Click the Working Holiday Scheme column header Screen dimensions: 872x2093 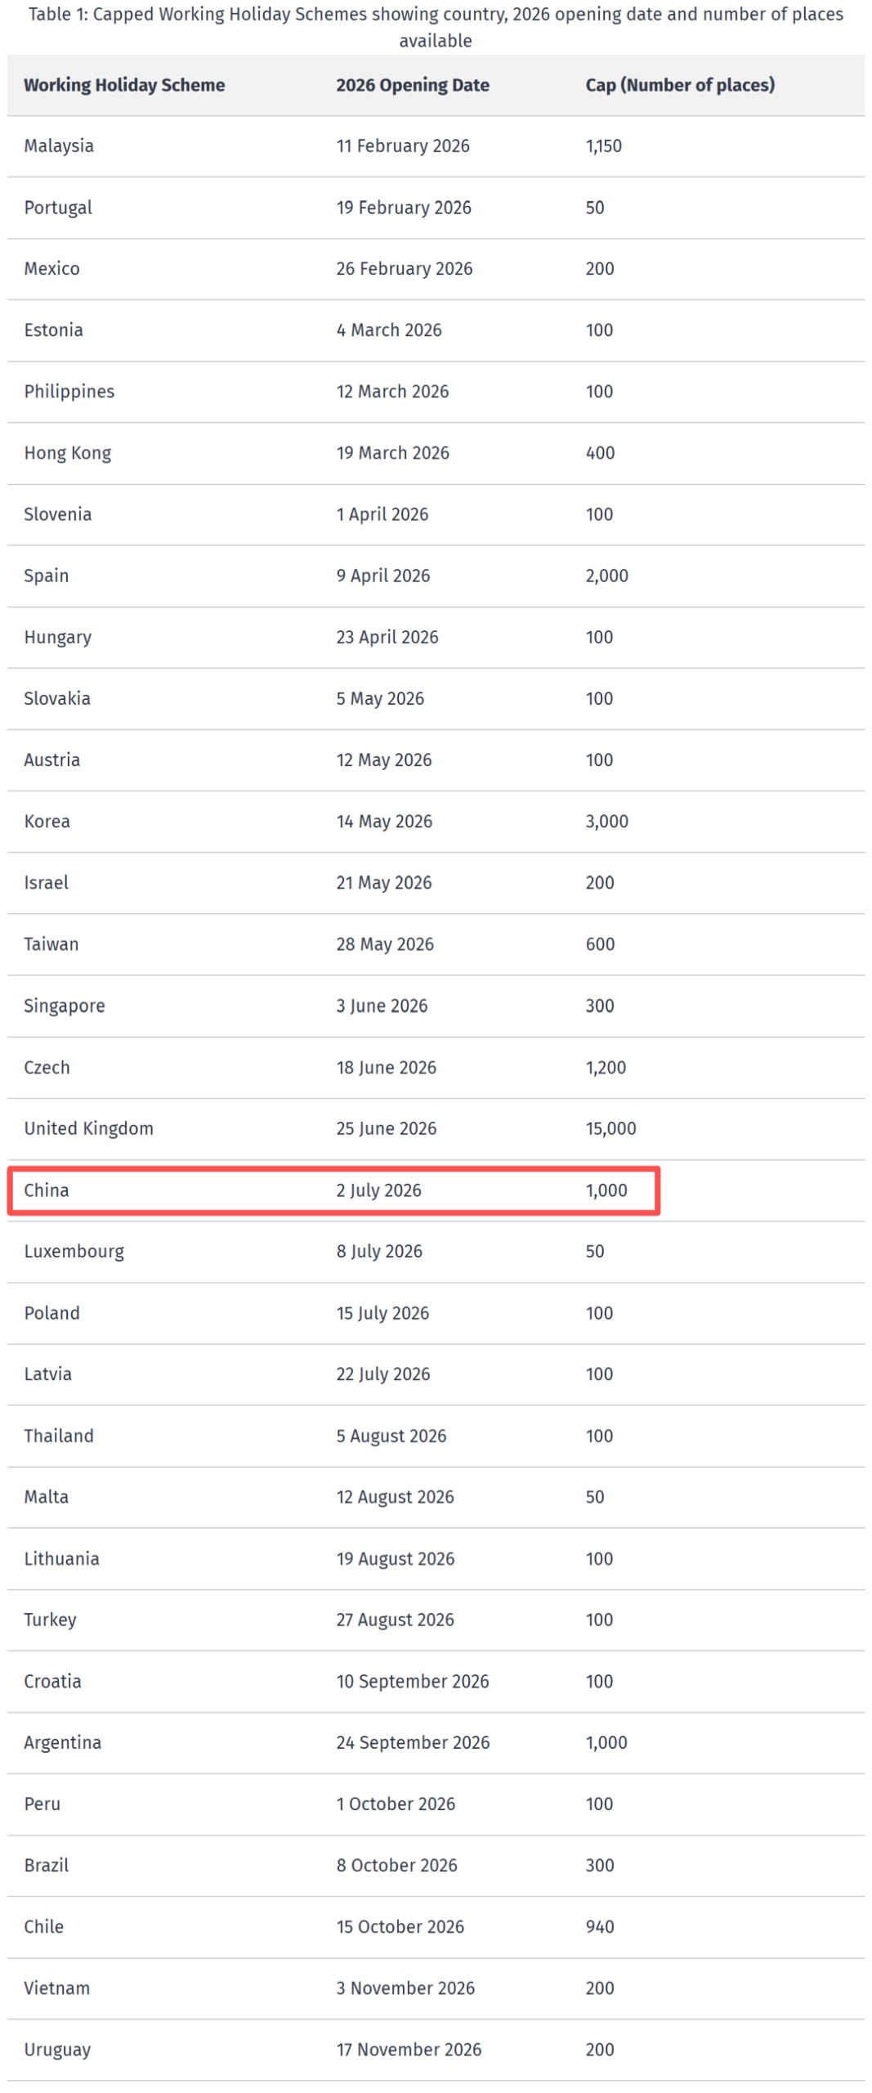click(x=124, y=85)
